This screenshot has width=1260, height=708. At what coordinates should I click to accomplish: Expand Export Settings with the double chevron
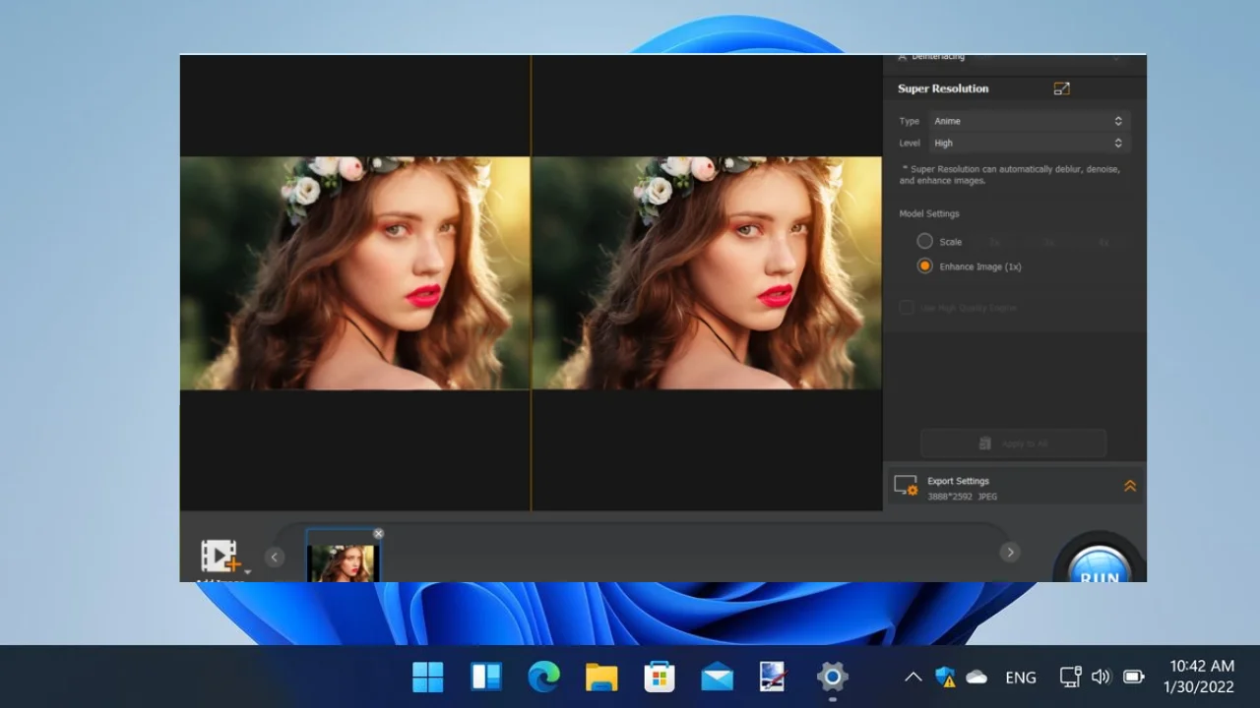pyautogui.click(x=1130, y=486)
